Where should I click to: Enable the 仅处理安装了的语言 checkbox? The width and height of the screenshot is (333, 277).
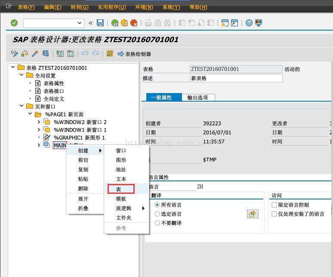coord(274,214)
